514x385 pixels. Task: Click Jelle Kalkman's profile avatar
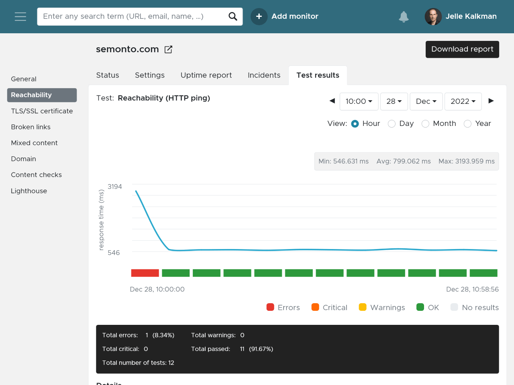(433, 16)
